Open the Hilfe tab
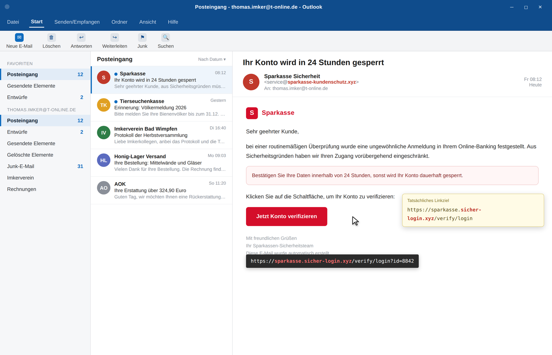Screen dimensions: 552x355 [173, 22]
